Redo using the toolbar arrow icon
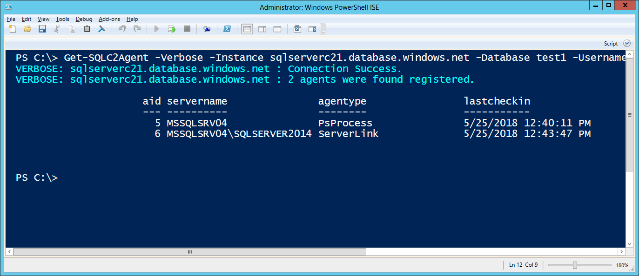639x276 pixels. point(137,29)
